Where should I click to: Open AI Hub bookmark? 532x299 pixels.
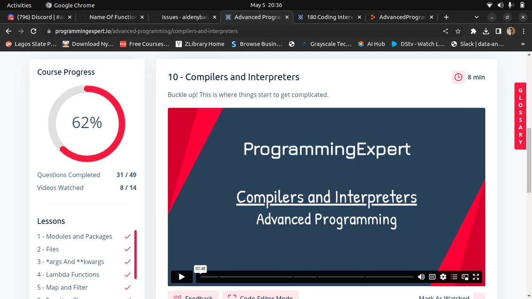(372, 44)
